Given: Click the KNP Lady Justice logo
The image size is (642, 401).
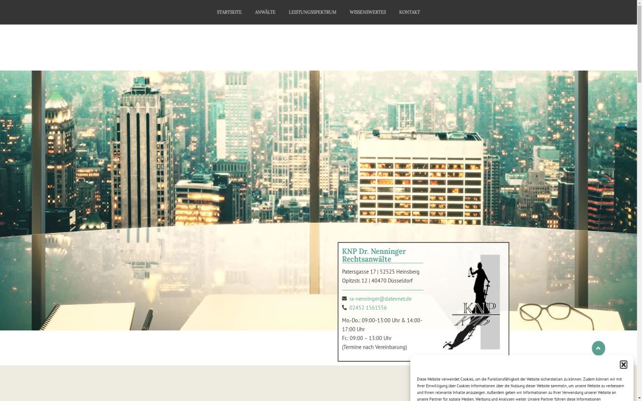Looking at the screenshot, I should (x=474, y=302).
